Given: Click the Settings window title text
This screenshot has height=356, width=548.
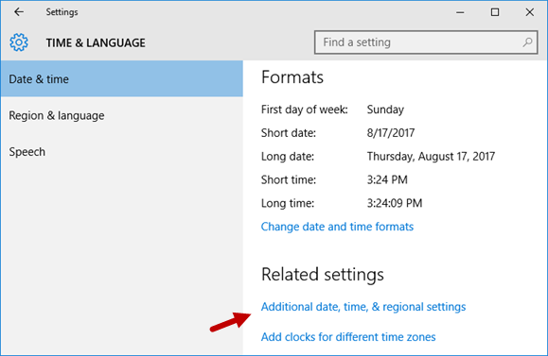Looking at the screenshot, I should pos(62,12).
